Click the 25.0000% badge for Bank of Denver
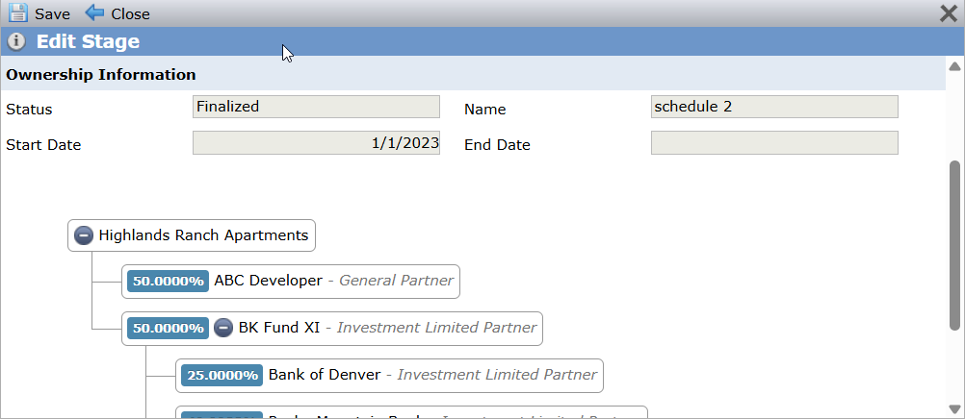Image resolution: width=965 pixels, height=419 pixels. [x=222, y=376]
